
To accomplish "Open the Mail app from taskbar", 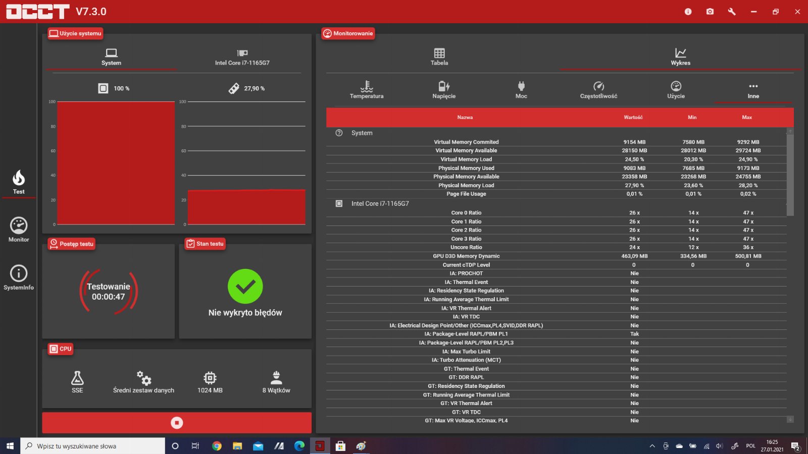I will pos(258,446).
